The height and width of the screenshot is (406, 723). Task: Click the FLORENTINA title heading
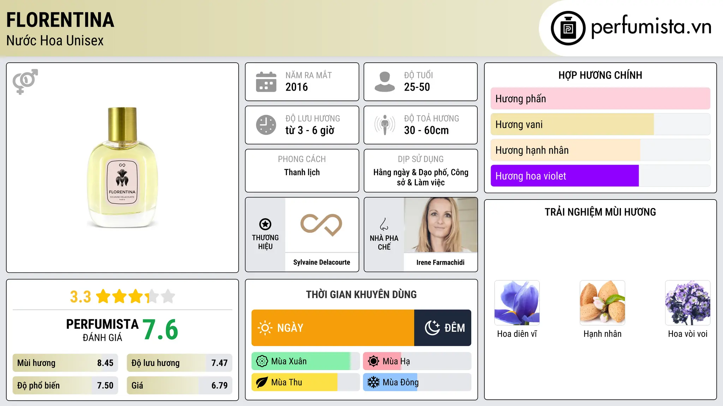pos(60,20)
